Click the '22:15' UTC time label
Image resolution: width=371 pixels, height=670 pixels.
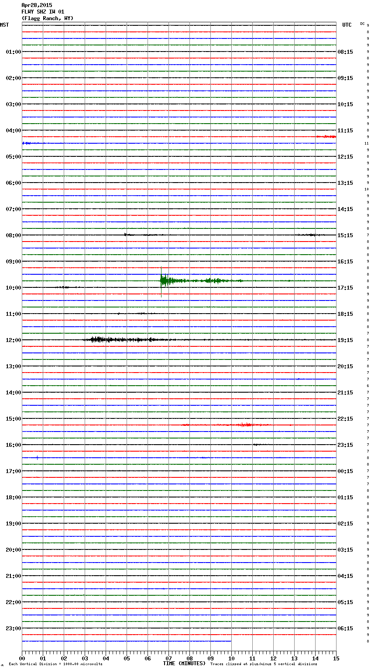pos(345,419)
